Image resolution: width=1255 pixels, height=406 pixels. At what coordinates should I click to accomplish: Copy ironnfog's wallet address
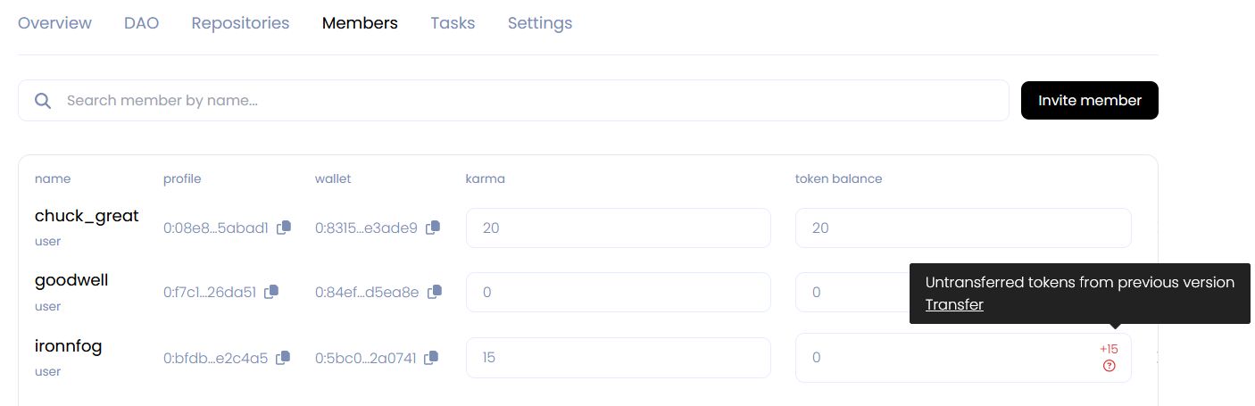pyautogui.click(x=431, y=358)
